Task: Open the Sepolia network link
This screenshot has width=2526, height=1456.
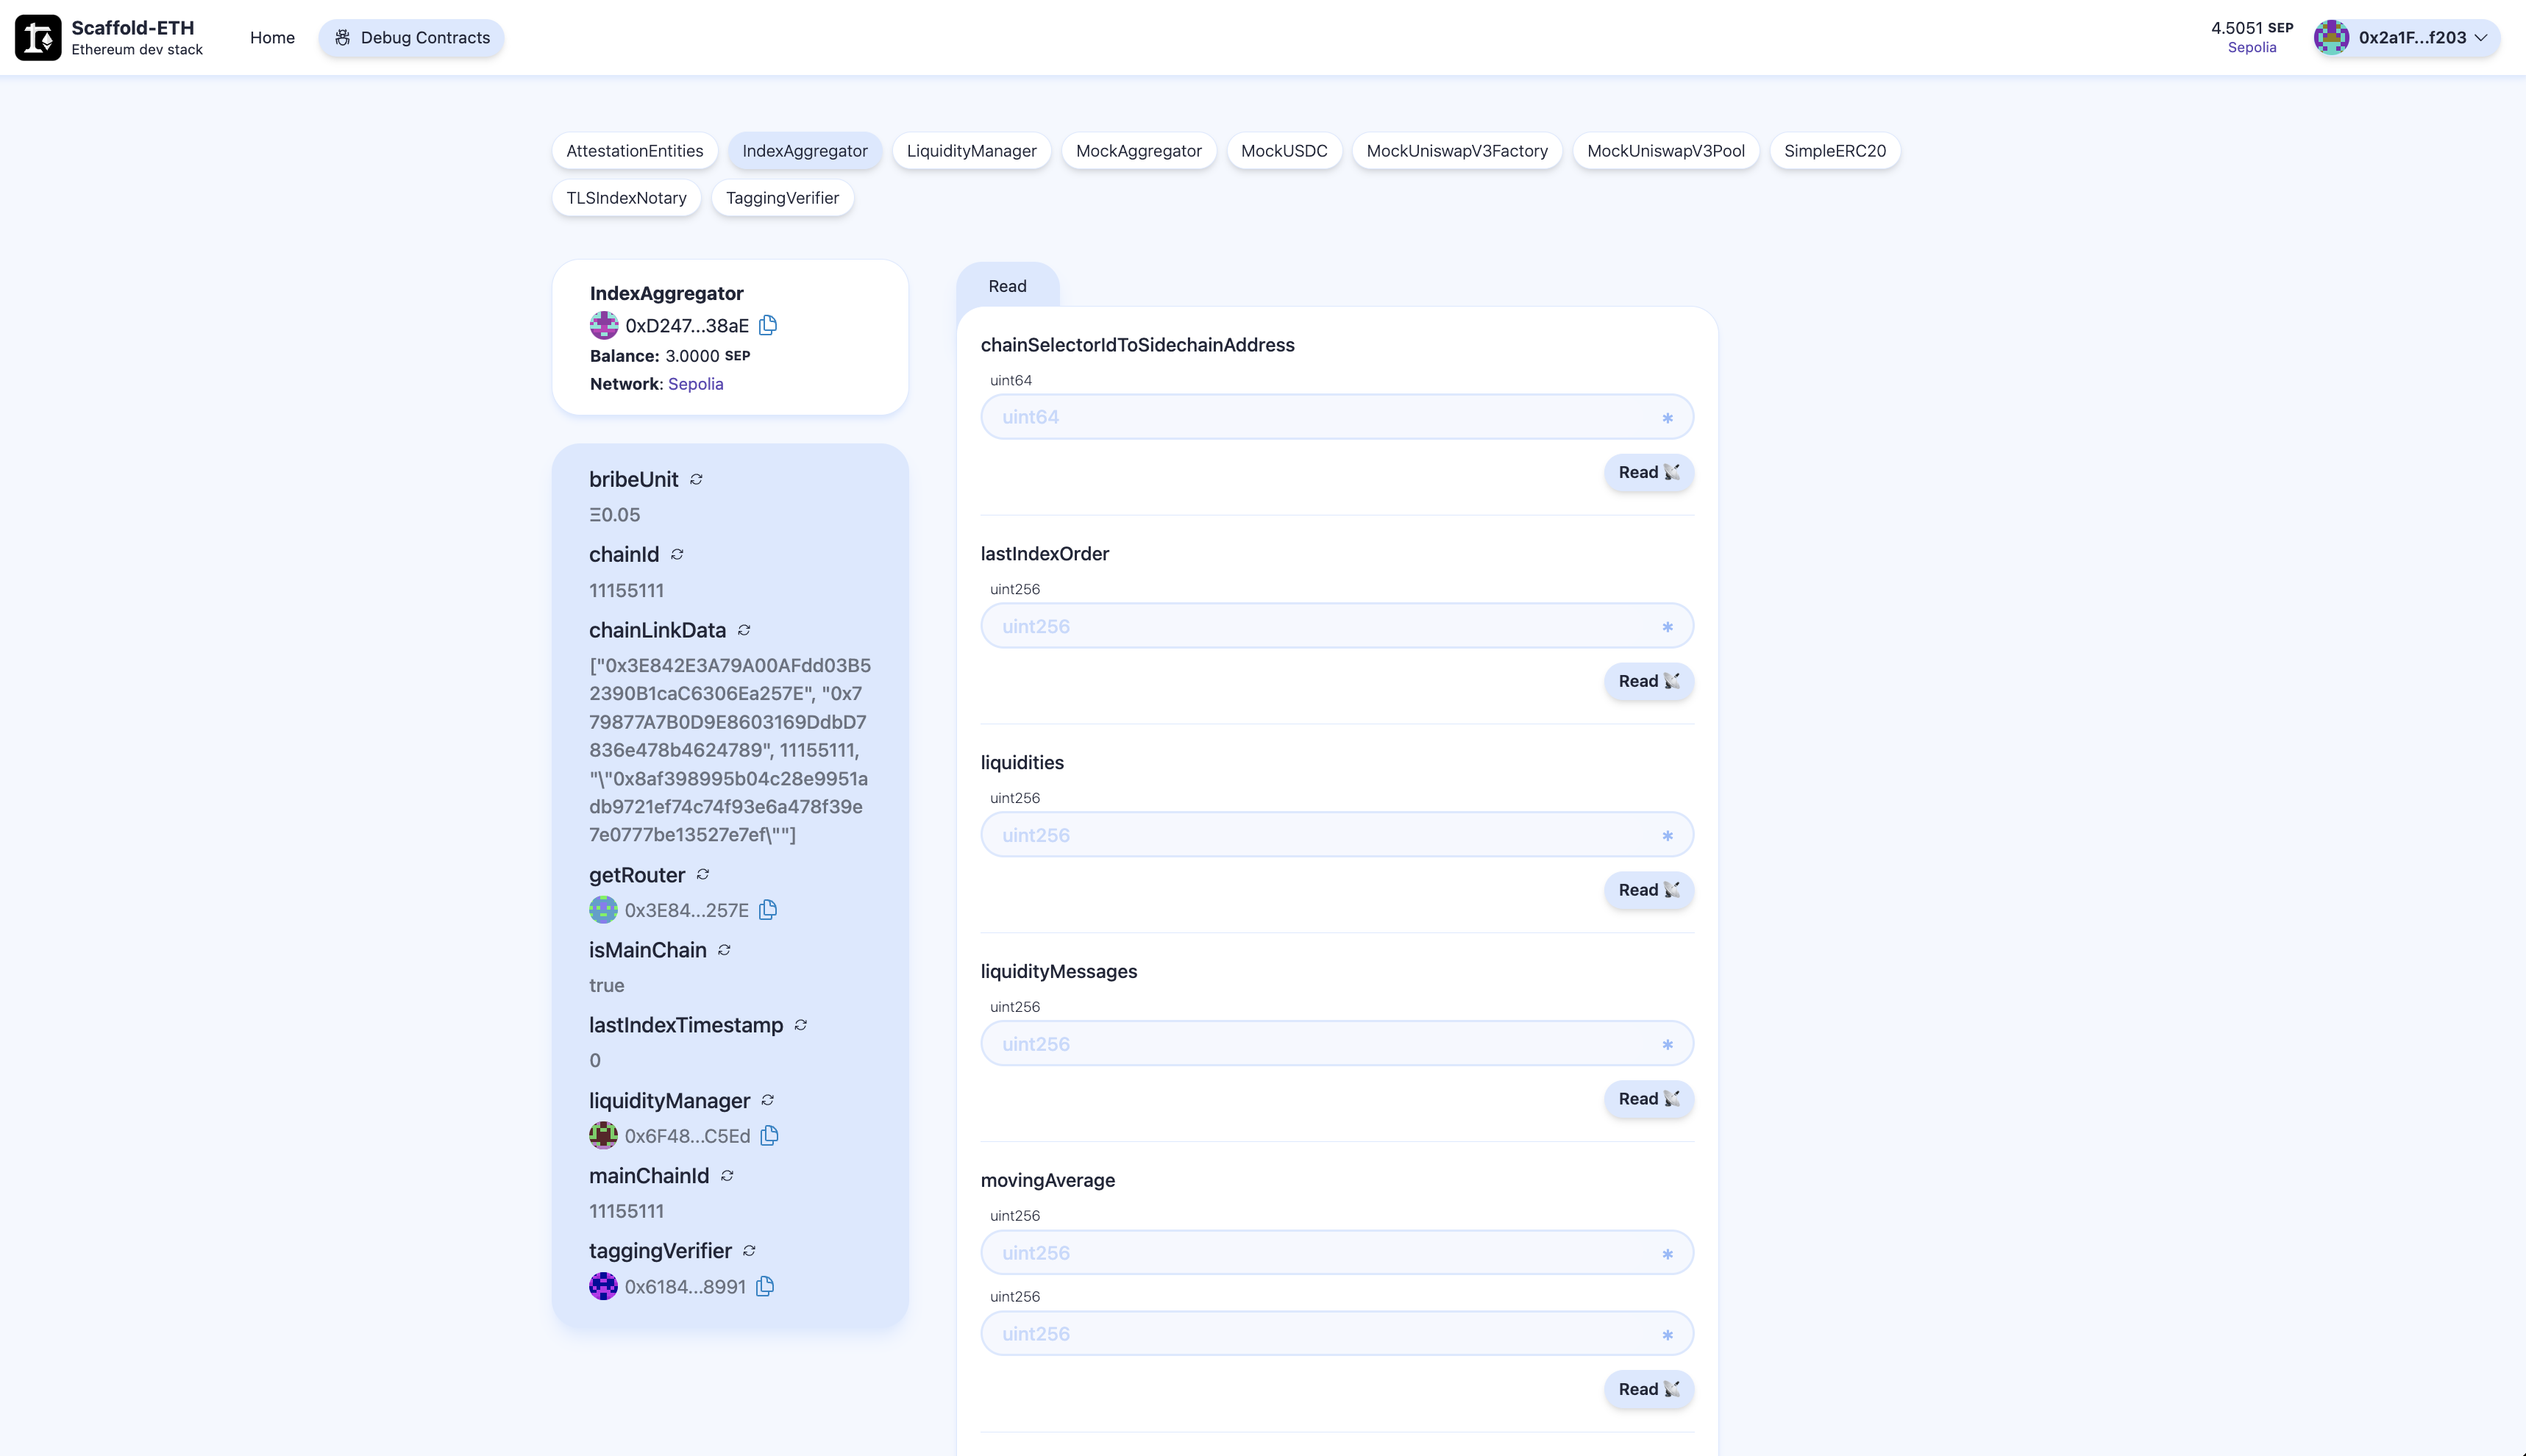Action: point(695,384)
